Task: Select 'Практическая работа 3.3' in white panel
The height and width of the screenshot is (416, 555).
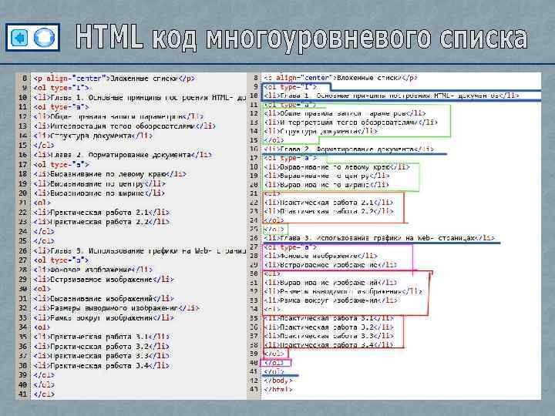Action: (328, 336)
